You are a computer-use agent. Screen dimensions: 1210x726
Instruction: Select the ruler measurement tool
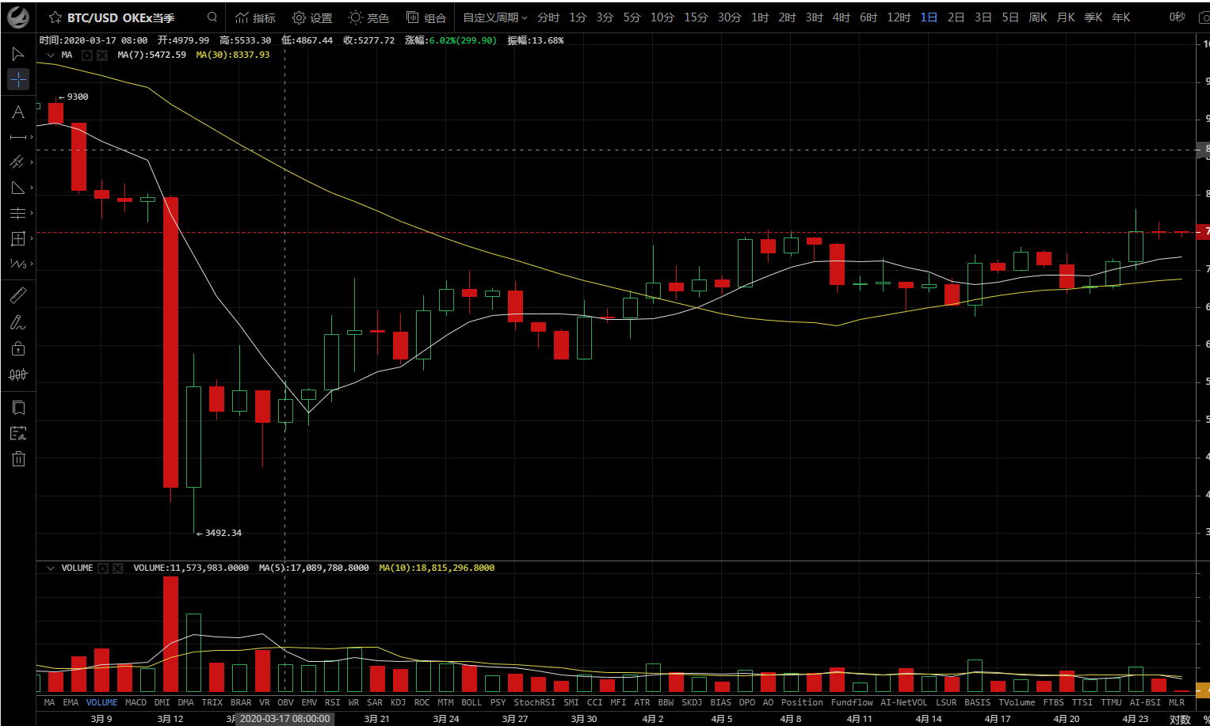[x=17, y=296]
